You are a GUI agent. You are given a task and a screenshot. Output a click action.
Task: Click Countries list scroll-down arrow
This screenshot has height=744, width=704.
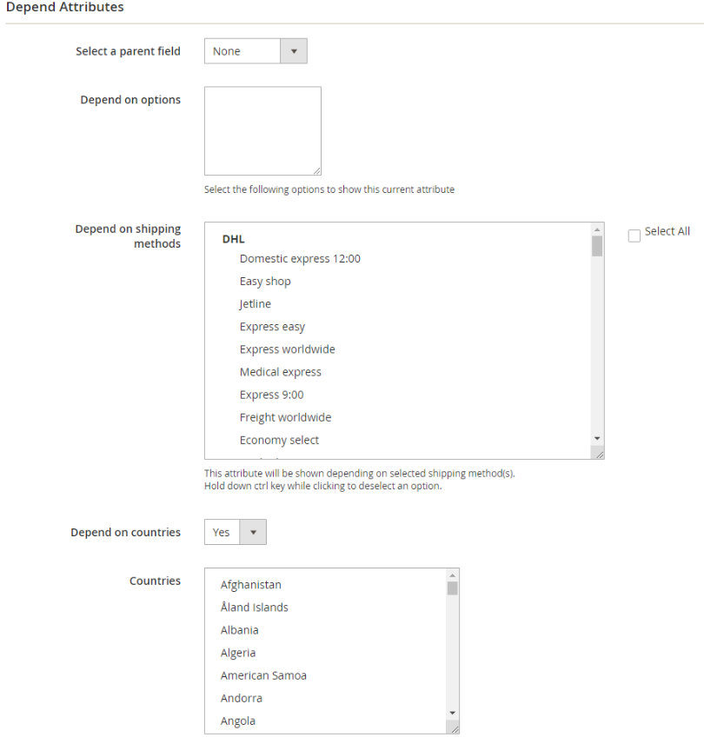(x=452, y=713)
